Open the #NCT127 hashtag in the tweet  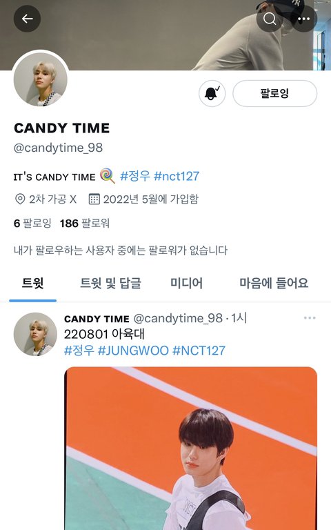[x=199, y=351]
